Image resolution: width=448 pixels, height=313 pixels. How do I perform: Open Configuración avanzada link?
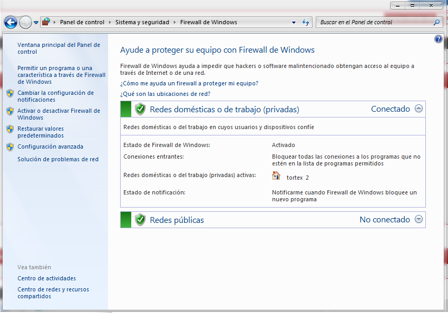tap(50, 146)
